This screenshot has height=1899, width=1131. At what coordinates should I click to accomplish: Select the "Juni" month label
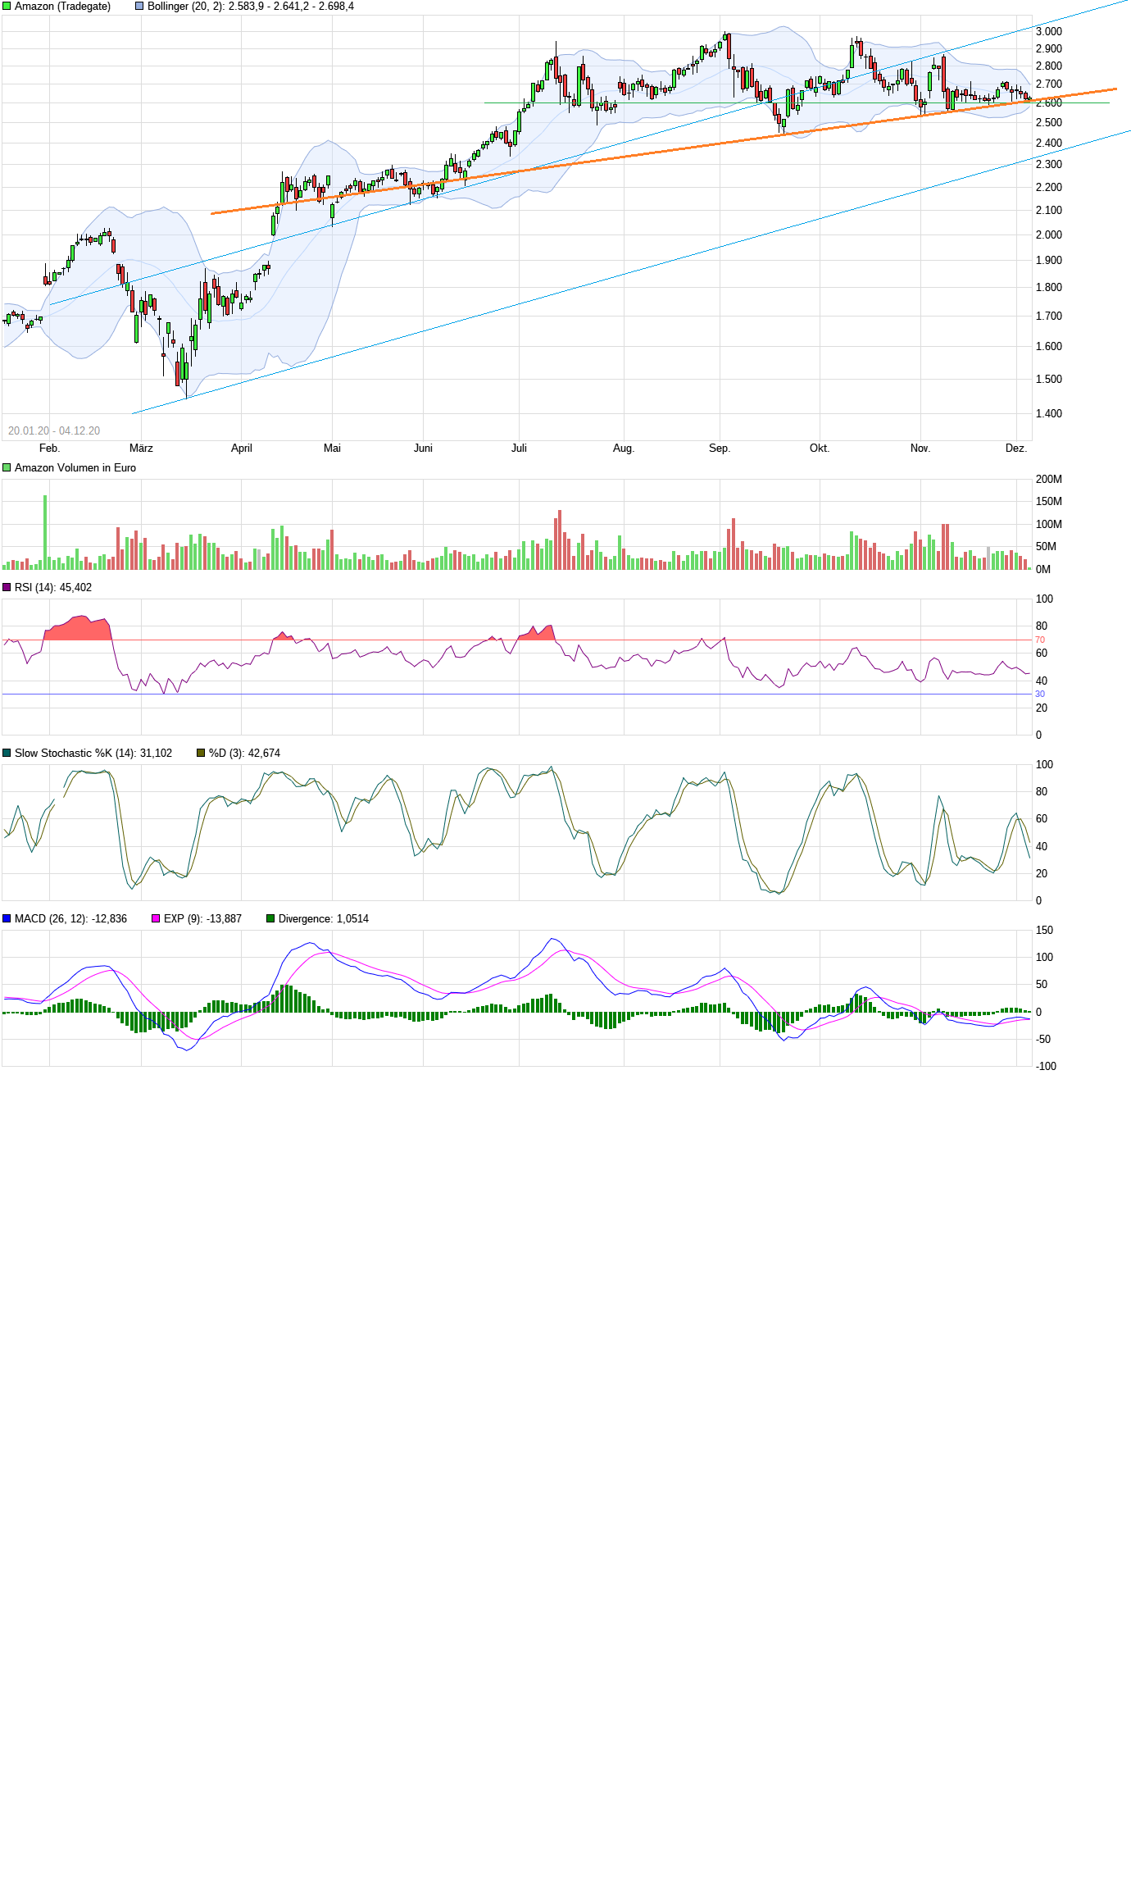click(x=423, y=449)
